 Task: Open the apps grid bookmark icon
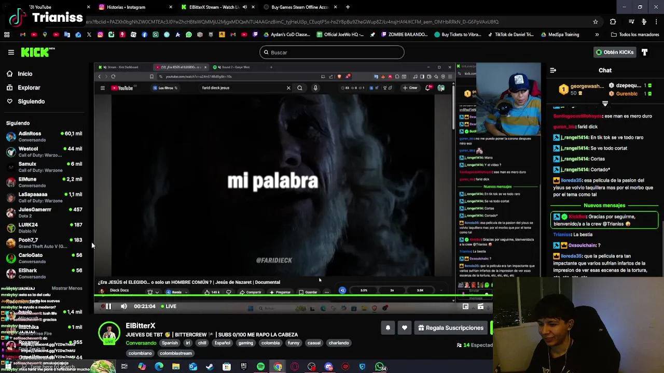tap(7, 35)
